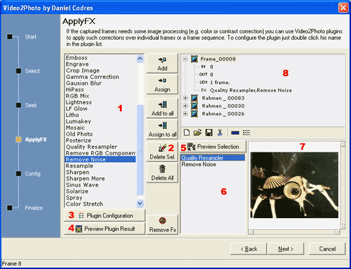This screenshot has height=269, width=351.
Task: Click the scissors cut icon
Action: (219, 132)
